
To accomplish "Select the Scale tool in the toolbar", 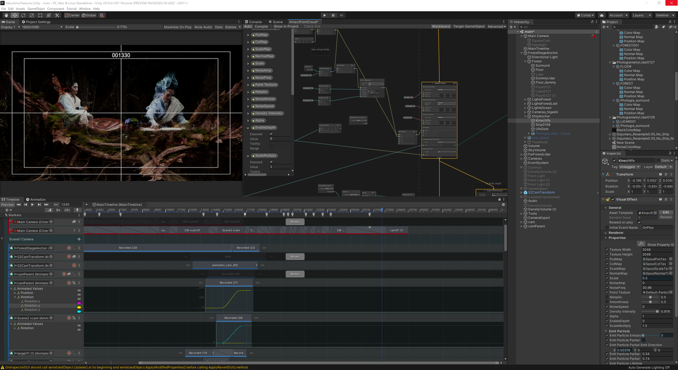I will coord(32,15).
